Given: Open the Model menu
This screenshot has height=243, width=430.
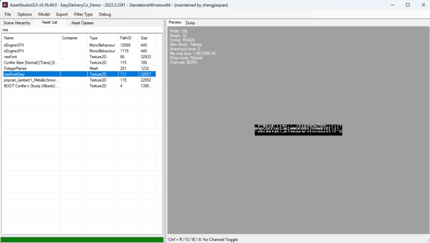Looking at the screenshot, I should [44, 14].
